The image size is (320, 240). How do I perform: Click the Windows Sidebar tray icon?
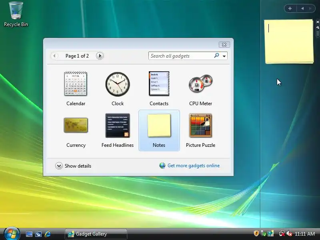(271, 233)
